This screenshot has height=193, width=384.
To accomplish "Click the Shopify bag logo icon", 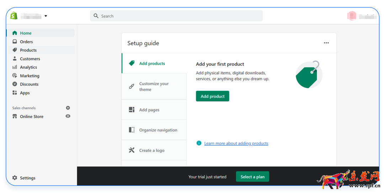I will pyautogui.click(x=14, y=16).
